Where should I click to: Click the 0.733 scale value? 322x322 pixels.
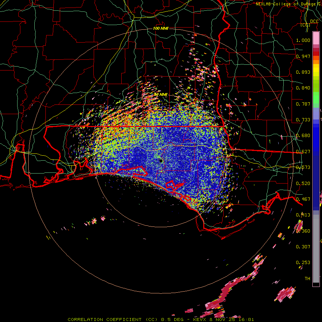(303, 120)
